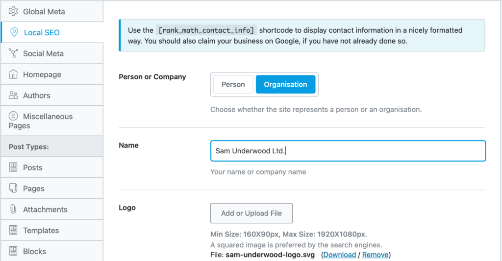This screenshot has width=502, height=261.
Task: Click the Remove link for logo file
Action: coord(375,255)
